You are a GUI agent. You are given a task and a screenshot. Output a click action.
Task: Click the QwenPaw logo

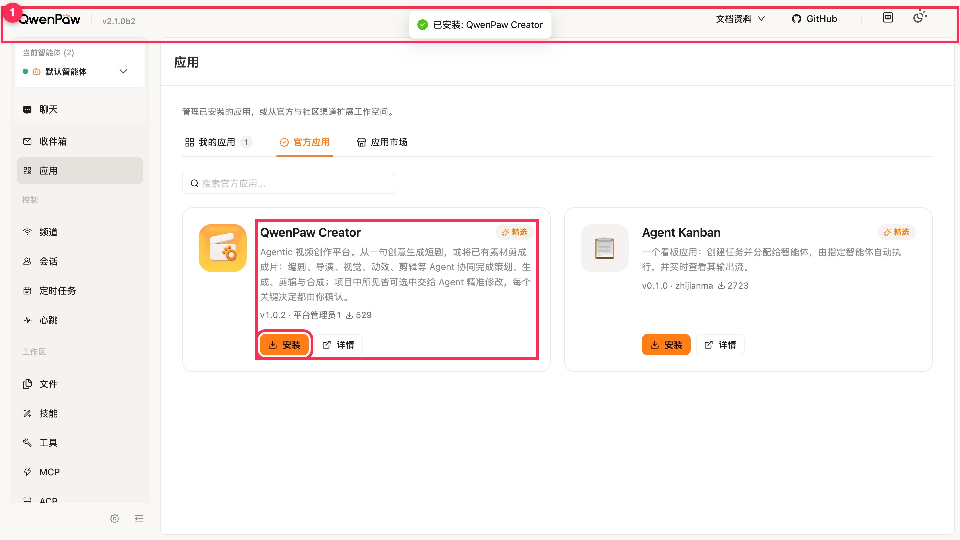pos(49,19)
